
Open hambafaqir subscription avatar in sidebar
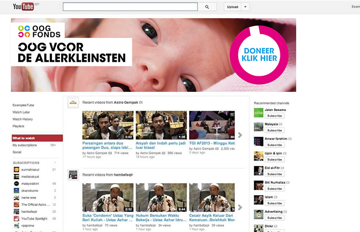click(16, 212)
